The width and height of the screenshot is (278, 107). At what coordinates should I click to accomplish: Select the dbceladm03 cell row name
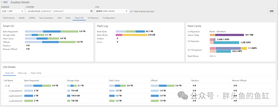click(17, 96)
